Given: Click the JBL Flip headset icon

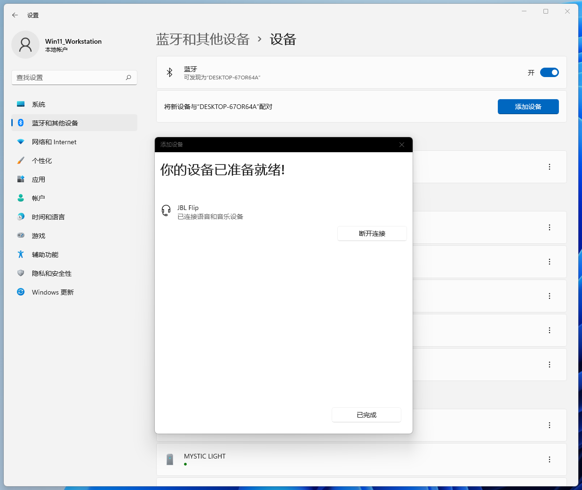Looking at the screenshot, I should (166, 210).
